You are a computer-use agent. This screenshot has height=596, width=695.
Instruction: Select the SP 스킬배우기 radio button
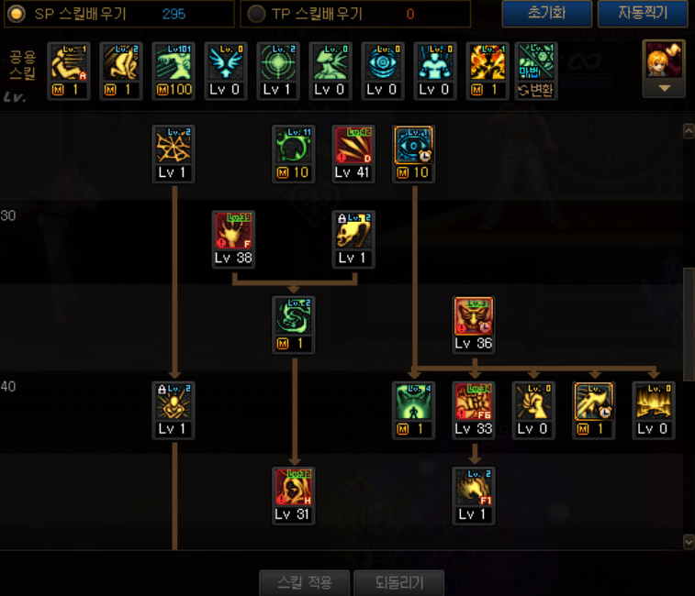point(17,14)
